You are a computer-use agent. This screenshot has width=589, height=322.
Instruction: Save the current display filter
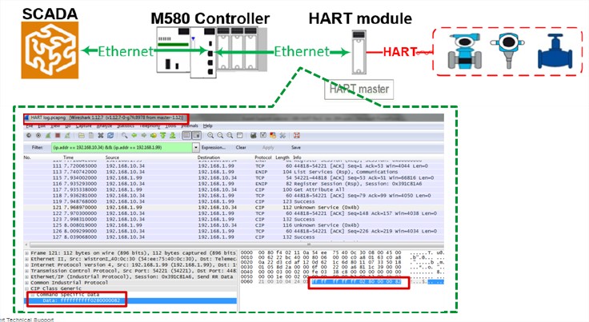pos(296,148)
